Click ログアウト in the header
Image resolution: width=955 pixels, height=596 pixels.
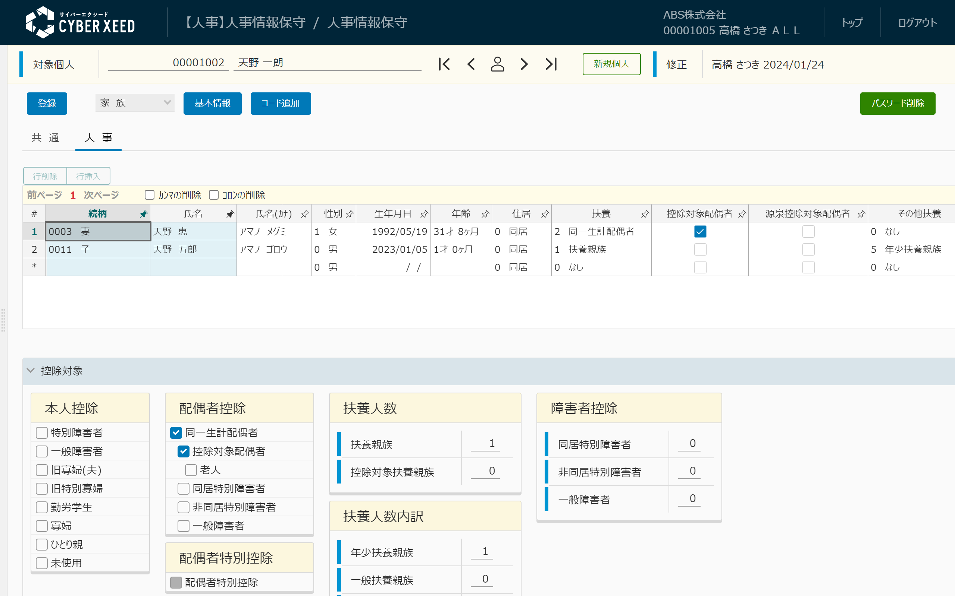918,22
